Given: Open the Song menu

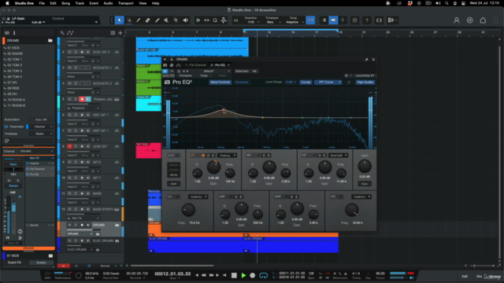Looking at the screenshot, I should point(65,3).
